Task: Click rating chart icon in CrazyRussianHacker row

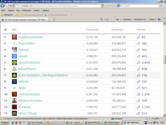Action: [x=138, y=37]
